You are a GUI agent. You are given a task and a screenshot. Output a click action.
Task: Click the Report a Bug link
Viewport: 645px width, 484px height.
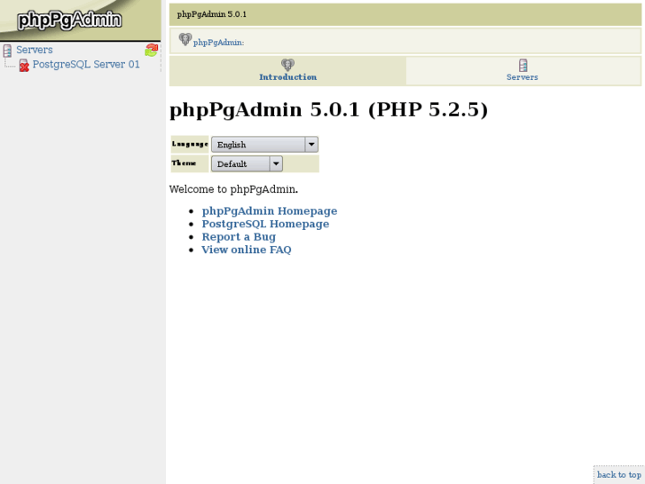239,237
